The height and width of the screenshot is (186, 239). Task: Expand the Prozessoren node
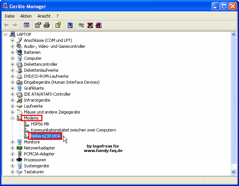click(12, 160)
